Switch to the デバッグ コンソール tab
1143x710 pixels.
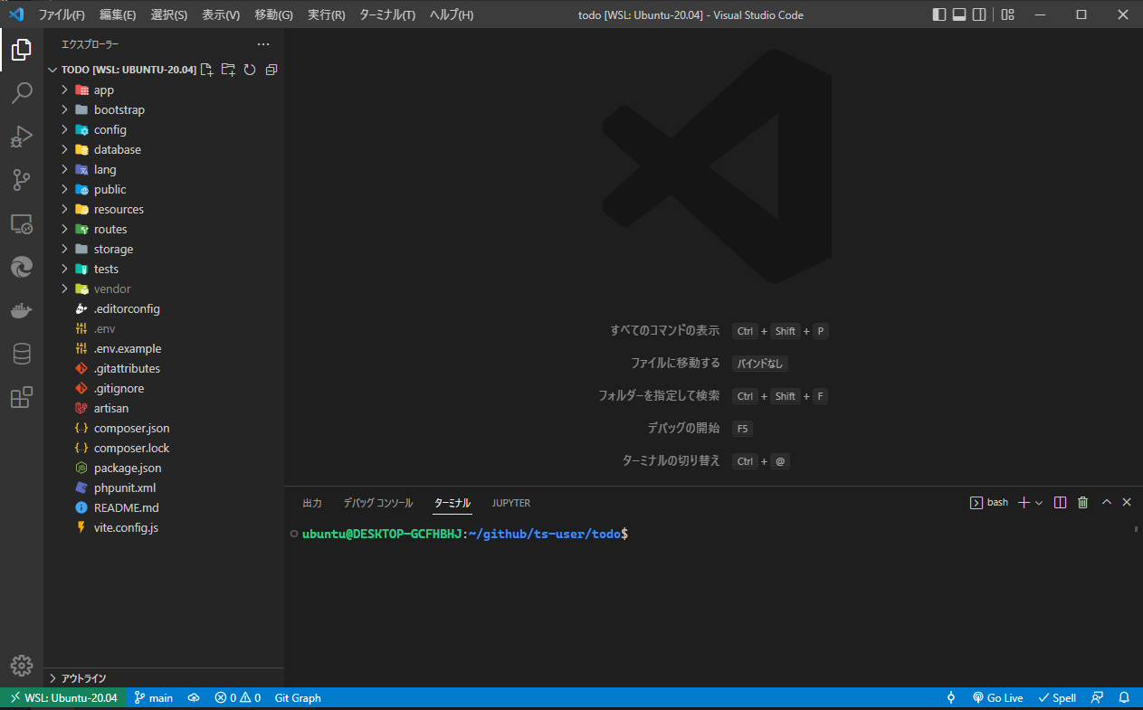point(378,502)
